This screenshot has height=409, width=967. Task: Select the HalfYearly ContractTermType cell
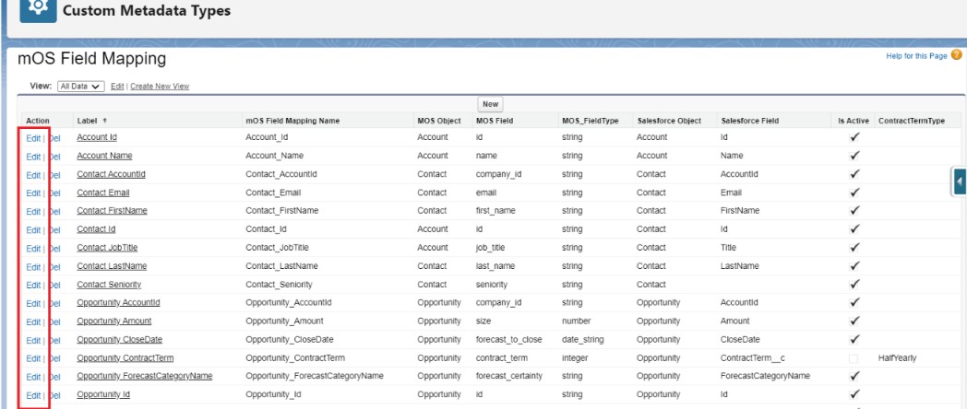(897, 358)
